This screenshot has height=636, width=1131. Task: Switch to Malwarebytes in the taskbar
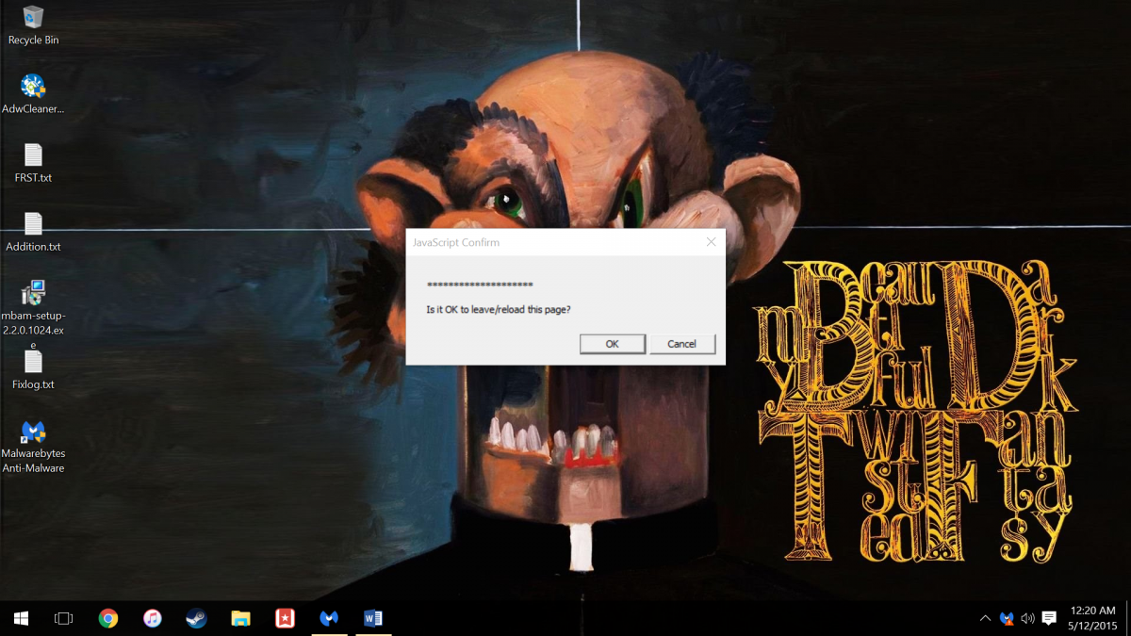click(329, 618)
